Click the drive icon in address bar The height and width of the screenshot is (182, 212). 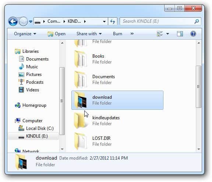point(38,22)
